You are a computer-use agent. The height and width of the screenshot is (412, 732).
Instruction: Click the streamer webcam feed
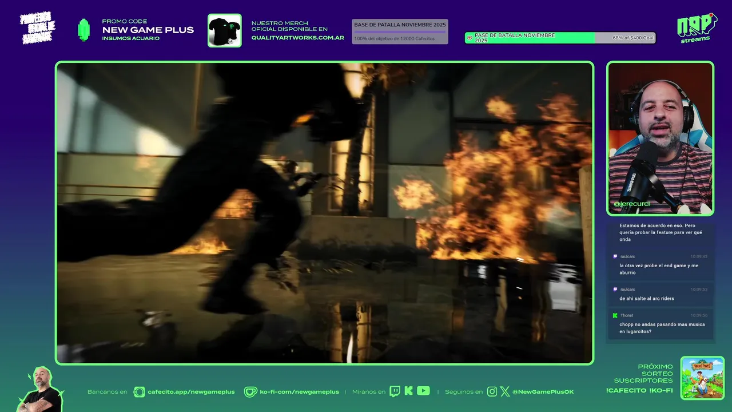660,138
